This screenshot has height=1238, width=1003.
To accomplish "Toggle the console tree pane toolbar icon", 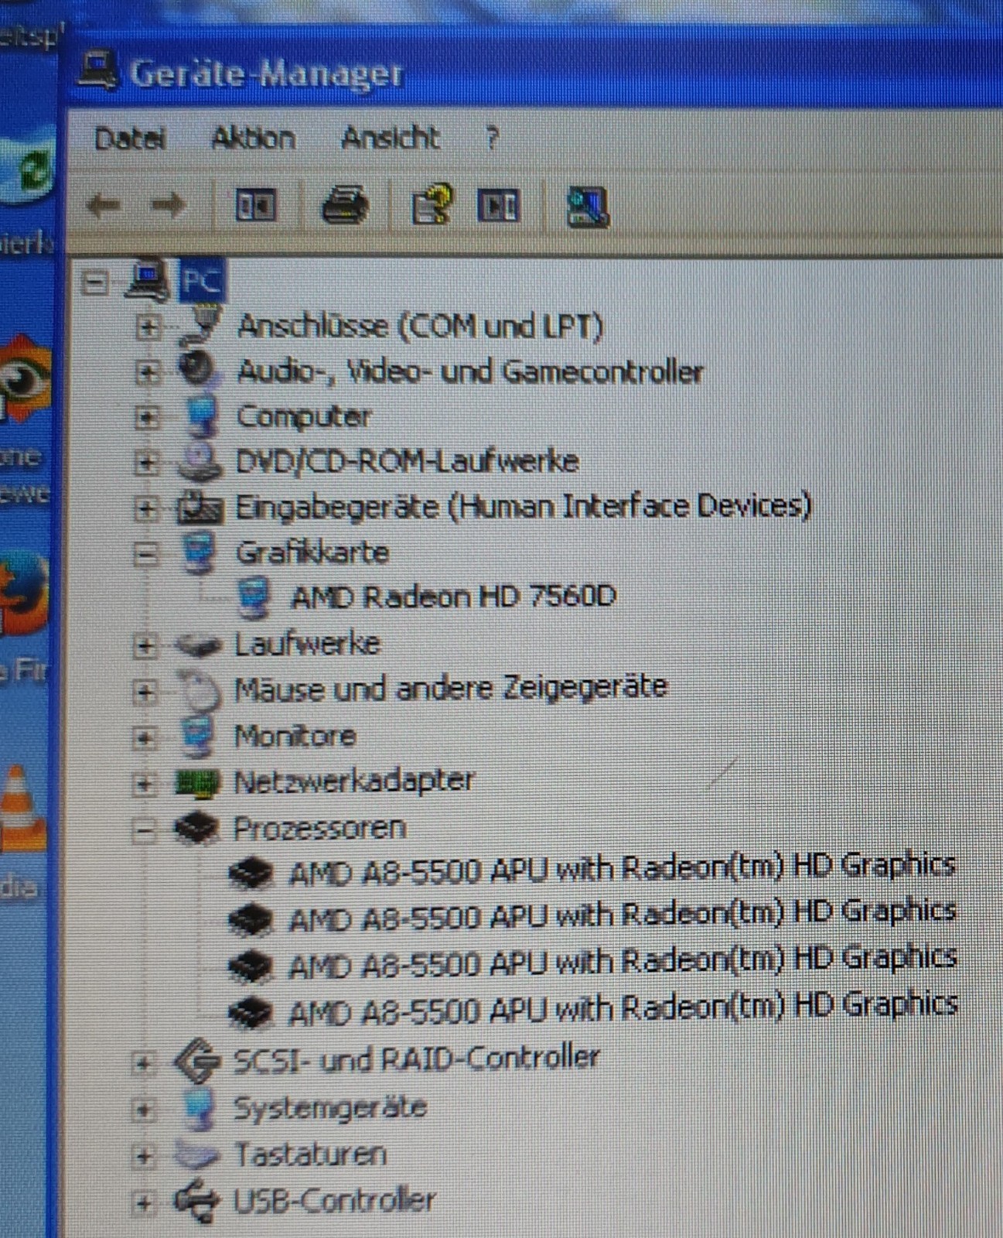I will point(255,206).
